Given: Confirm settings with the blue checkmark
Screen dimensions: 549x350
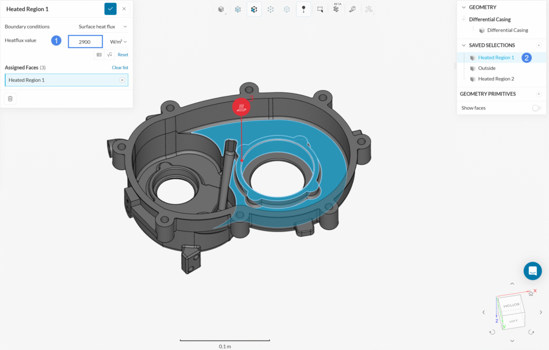Looking at the screenshot, I should [110, 9].
